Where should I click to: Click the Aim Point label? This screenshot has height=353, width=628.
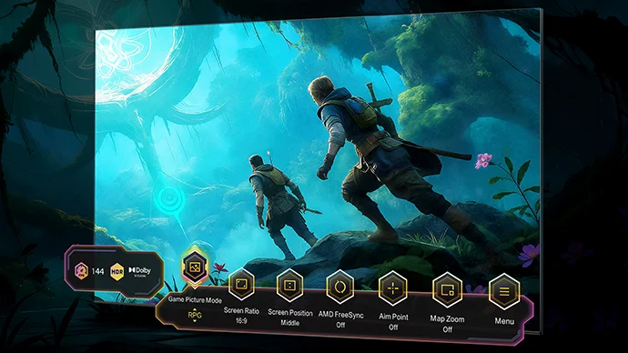click(x=393, y=317)
